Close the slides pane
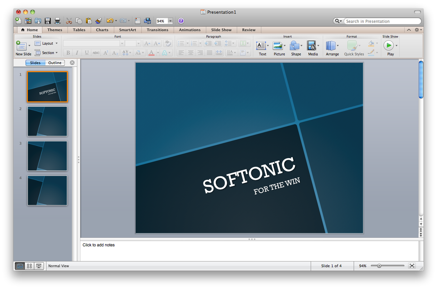The height and width of the screenshot is (289, 437). tap(72, 63)
